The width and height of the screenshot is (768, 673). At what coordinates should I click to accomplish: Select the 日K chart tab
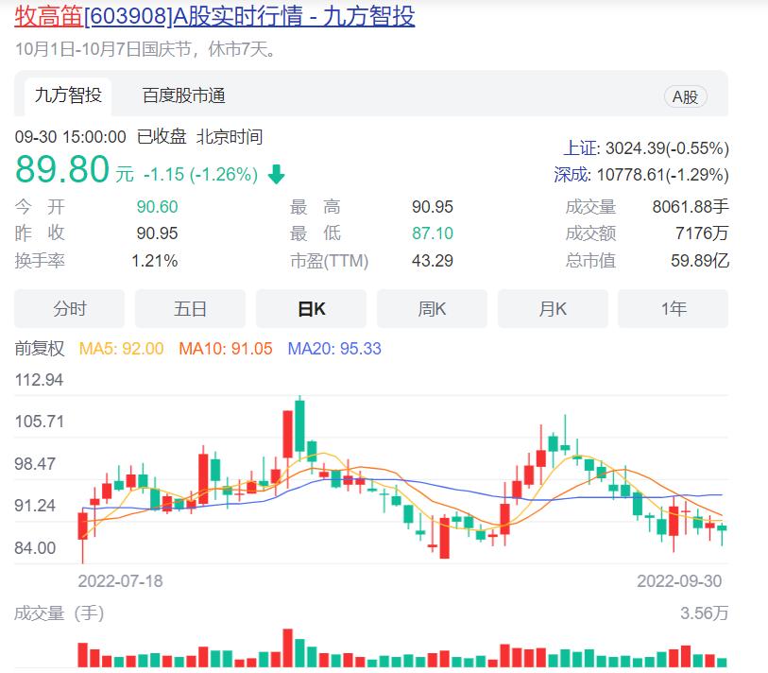(311, 309)
